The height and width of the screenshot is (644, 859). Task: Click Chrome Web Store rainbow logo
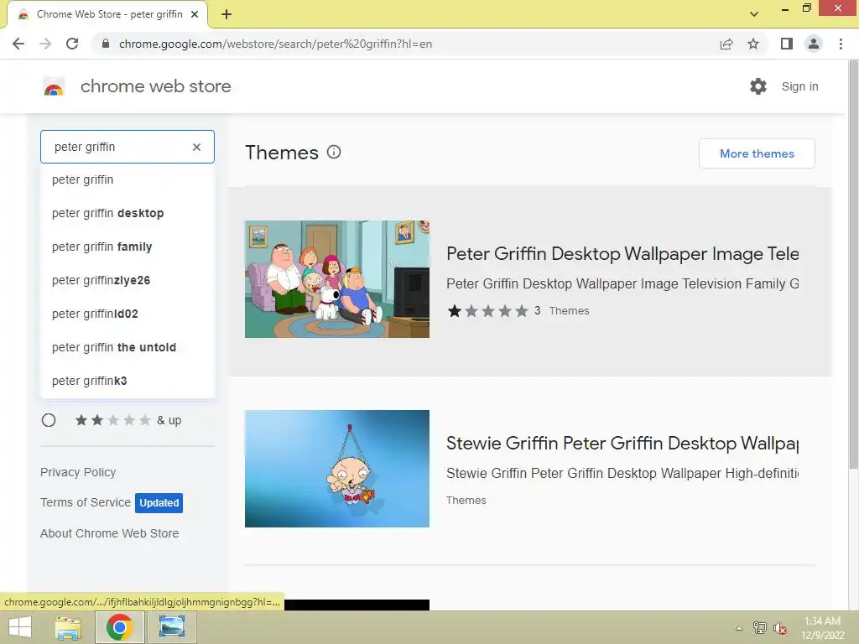54,86
